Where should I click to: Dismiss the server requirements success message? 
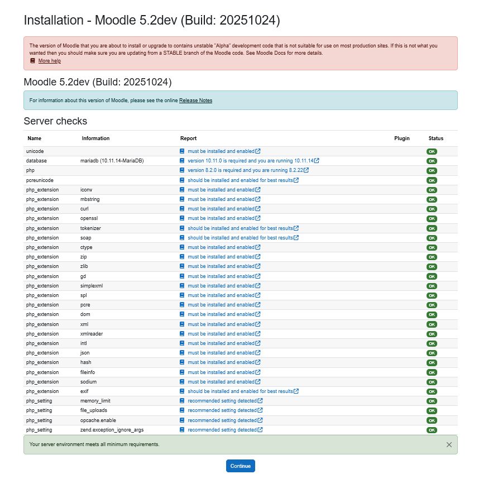tap(449, 444)
